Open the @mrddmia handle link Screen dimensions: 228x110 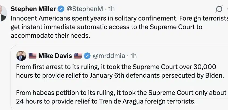[109, 56]
